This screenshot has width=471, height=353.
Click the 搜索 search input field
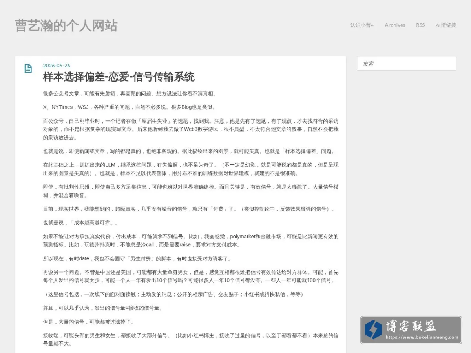click(x=407, y=64)
